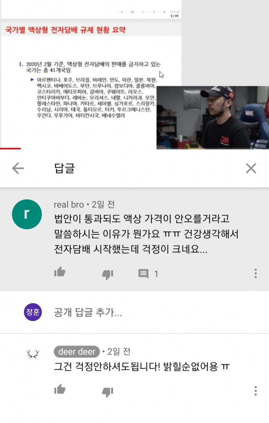The height and width of the screenshot is (423, 269).
Task: Open more options for deer deer's reply
Action: [255, 391]
